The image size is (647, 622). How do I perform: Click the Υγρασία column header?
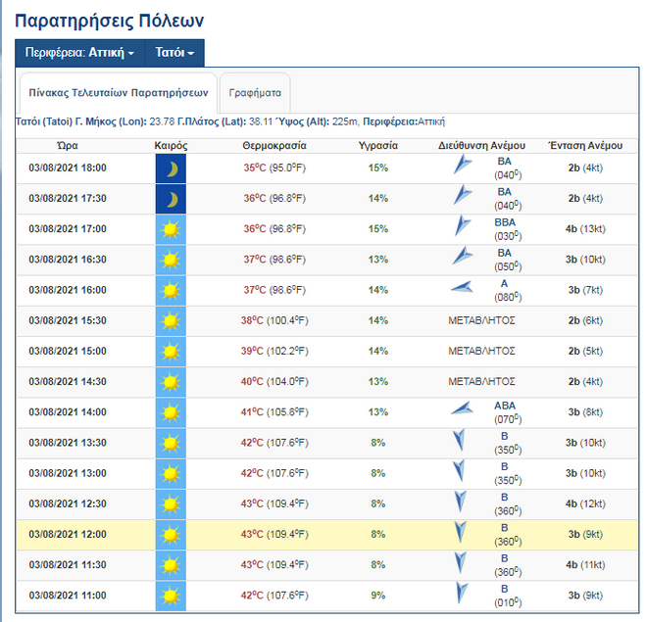coord(378,145)
